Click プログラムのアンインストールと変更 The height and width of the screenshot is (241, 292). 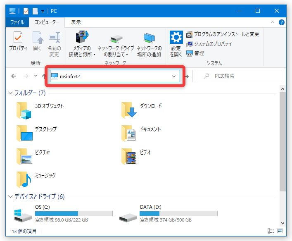point(223,34)
